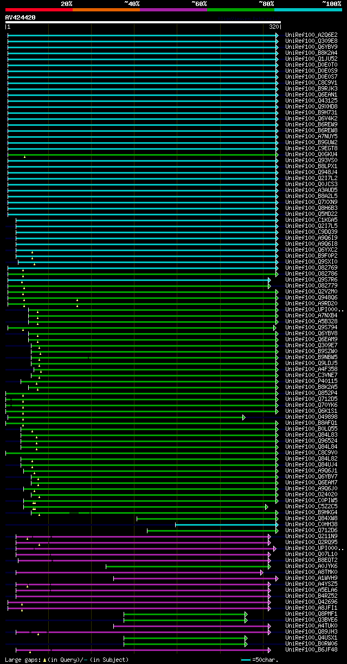
Task: Select the UniRef100_C9DQ39 label
Action: [x=311, y=232]
